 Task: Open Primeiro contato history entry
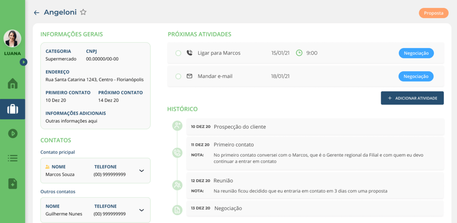pos(316,153)
